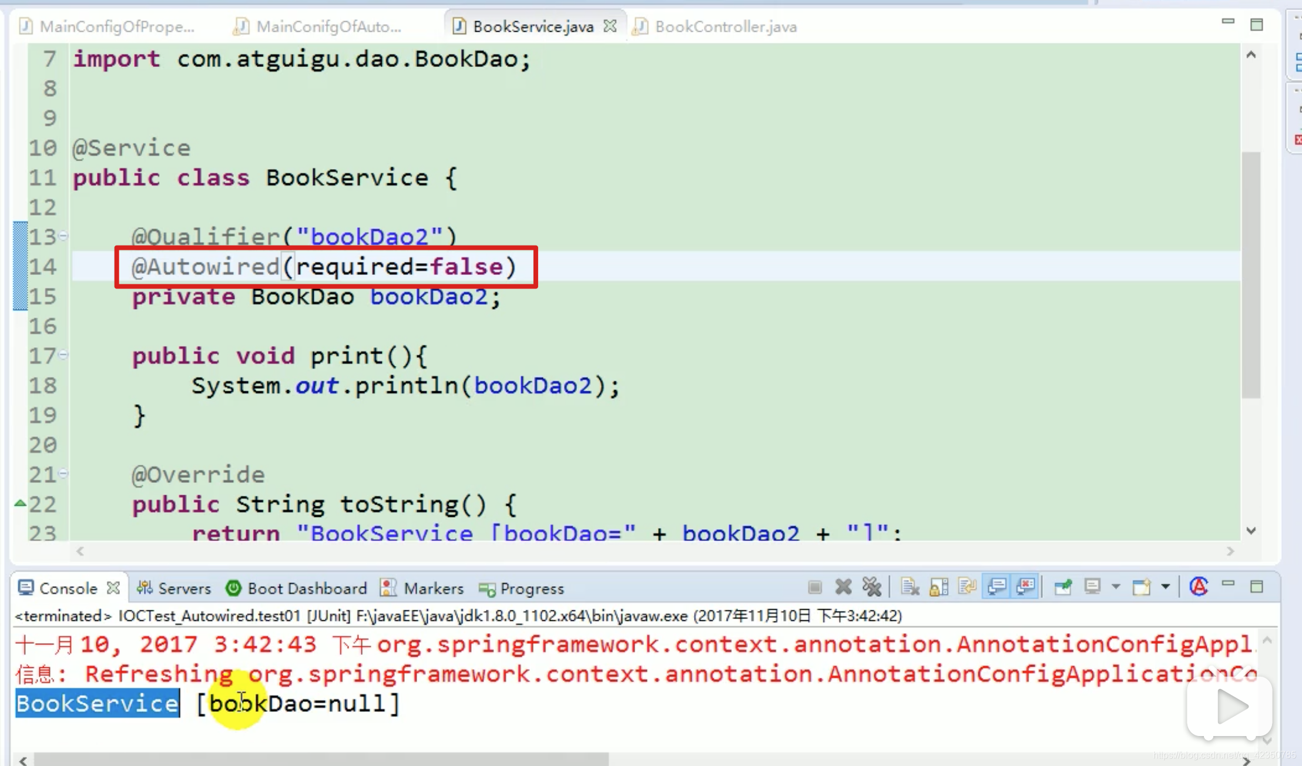Image resolution: width=1302 pixels, height=766 pixels.
Task: Switch to MainConfigOfPrope... editor tab
Action: [107, 26]
